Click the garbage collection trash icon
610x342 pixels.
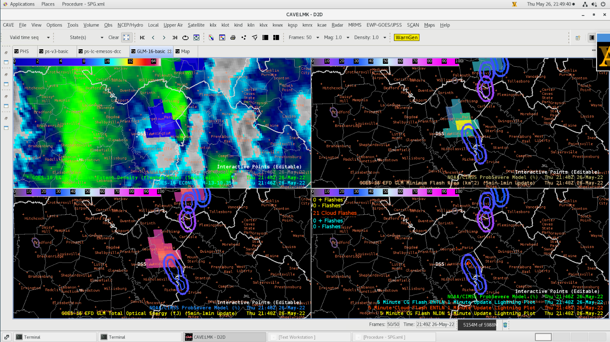(505, 325)
